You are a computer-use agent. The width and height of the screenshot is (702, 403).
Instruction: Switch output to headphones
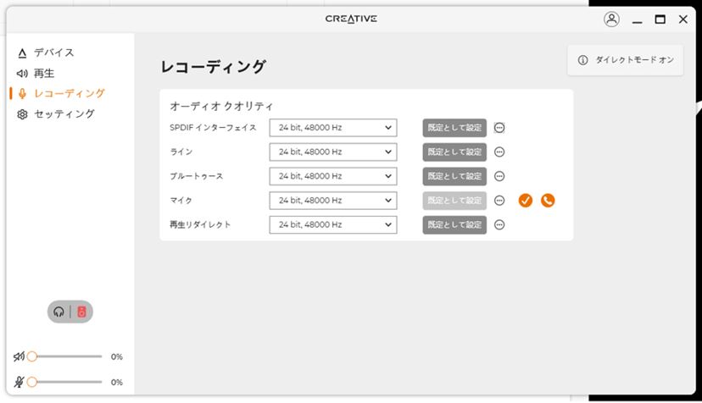[x=58, y=312]
